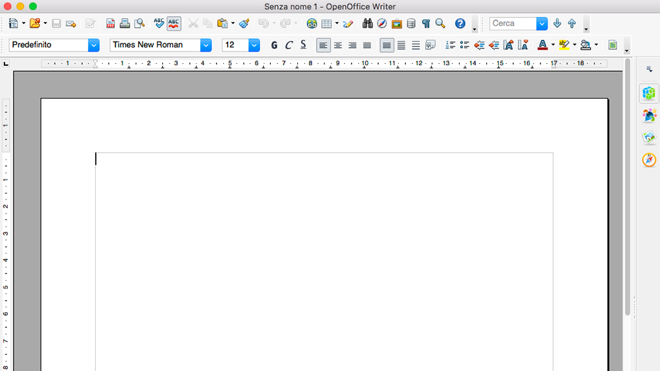Toggle Underline (S) formatting

coord(303,45)
